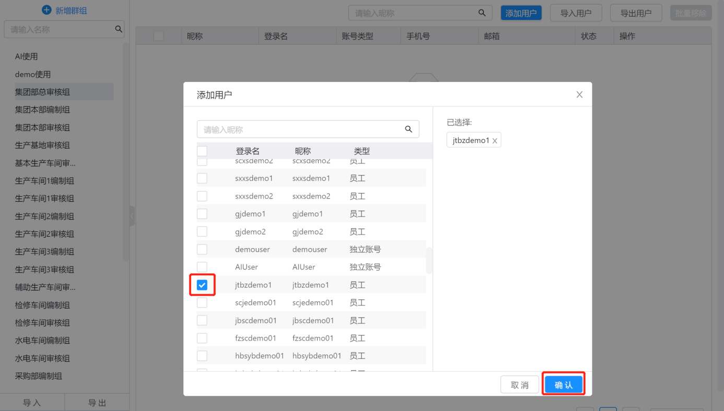Screen dimensions: 724x411
Task: Close the 添加用户 dialog with the X icon
Action: 579,95
